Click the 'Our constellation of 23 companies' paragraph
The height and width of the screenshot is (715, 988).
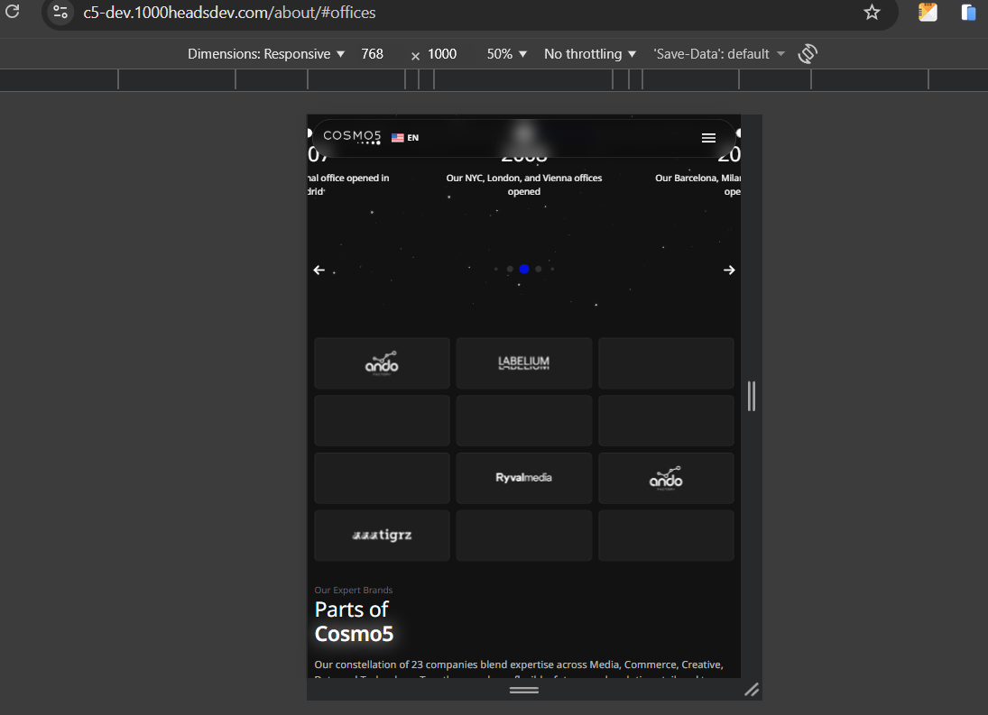coord(519,670)
